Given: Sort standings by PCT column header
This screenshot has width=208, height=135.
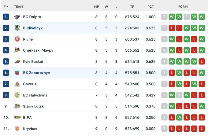Looking at the screenshot, I should point(150,6).
